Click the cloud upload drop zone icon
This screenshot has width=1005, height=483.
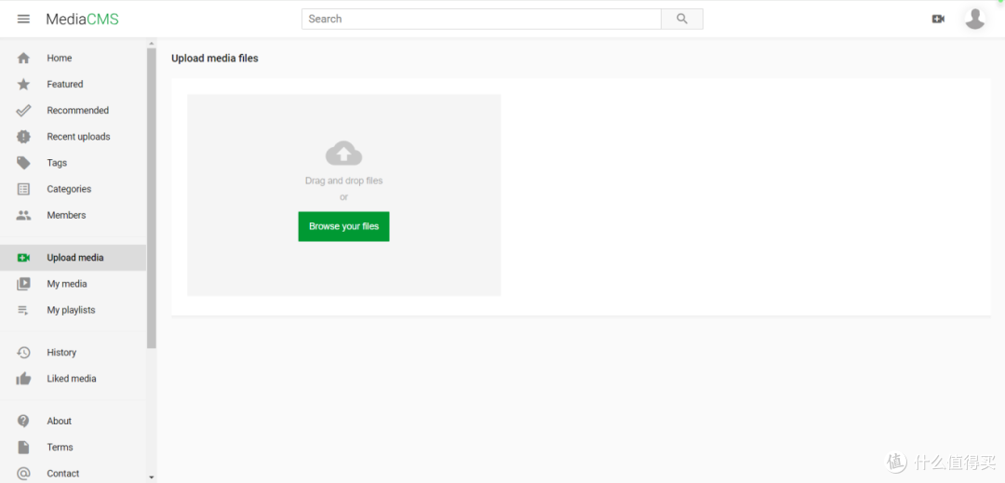click(343, 154)
